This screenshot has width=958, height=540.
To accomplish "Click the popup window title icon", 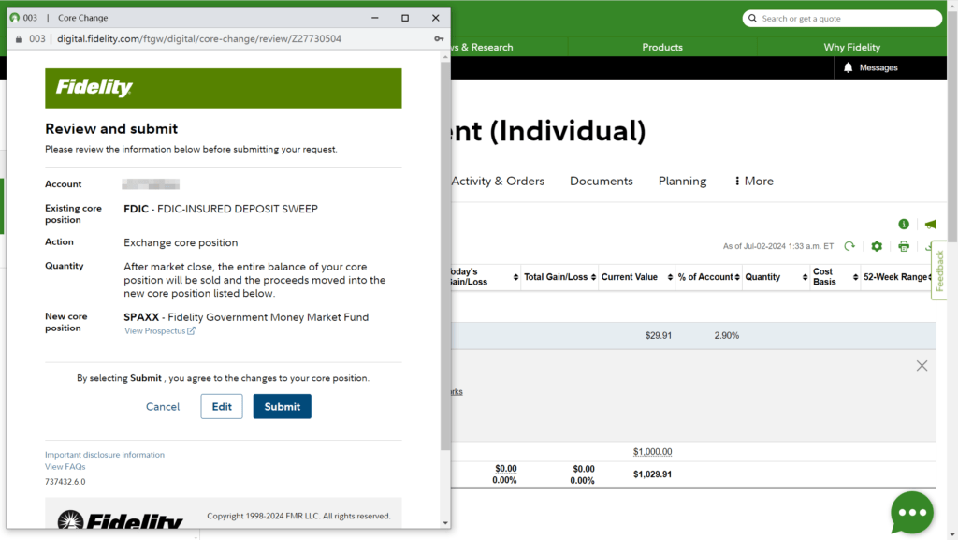I will [x=15, y=18].
